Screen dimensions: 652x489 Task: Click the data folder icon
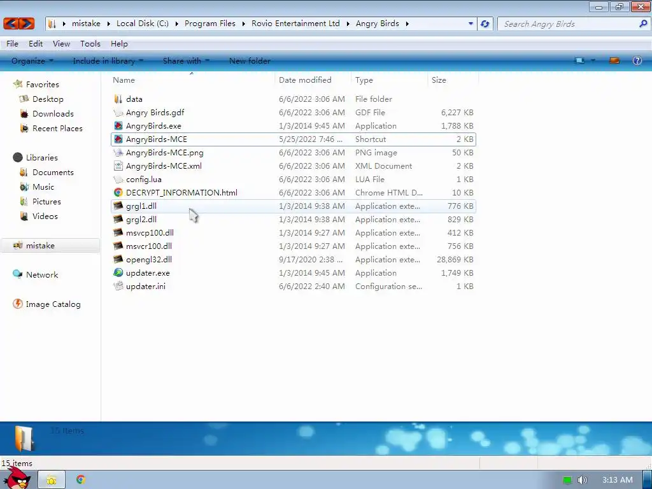[x=118, y=99]
